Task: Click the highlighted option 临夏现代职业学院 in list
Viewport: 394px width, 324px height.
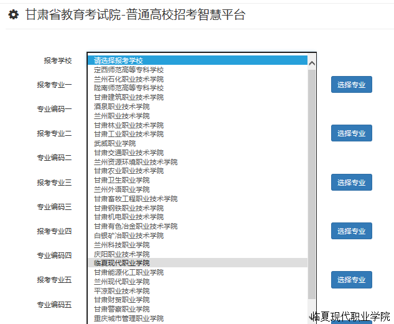Action: coord(198,263)
